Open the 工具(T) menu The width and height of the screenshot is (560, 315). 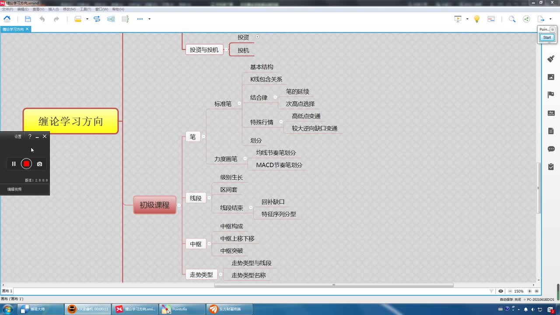[85, 9]
